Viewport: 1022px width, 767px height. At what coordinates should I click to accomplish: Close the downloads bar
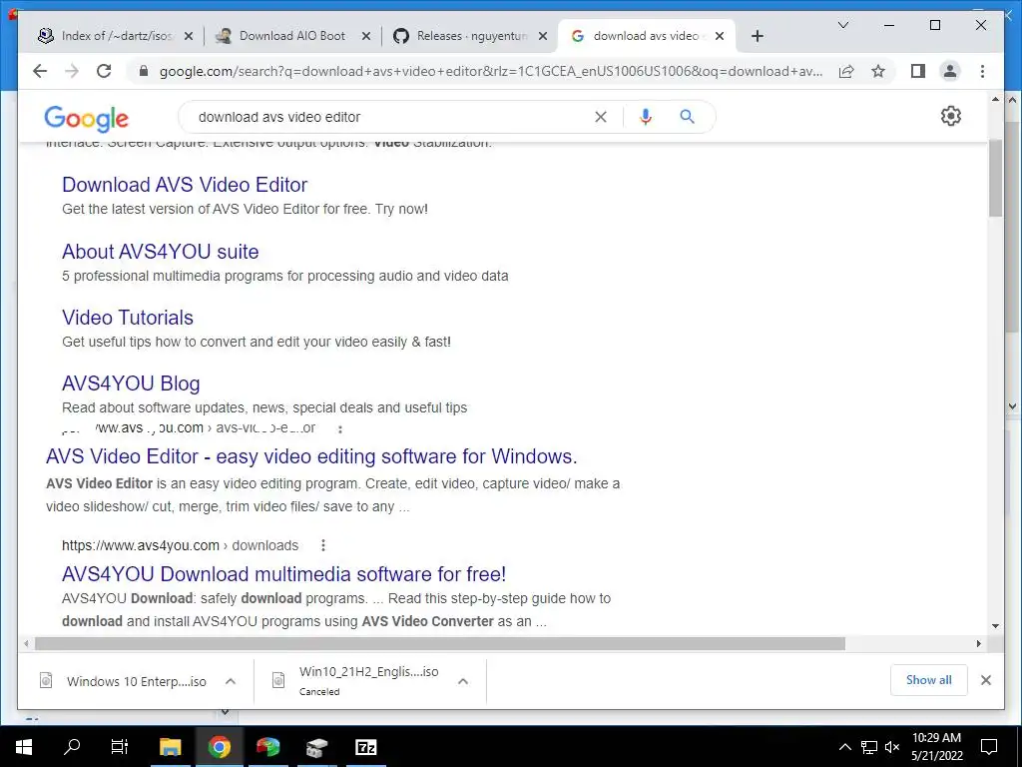(986, 680)
